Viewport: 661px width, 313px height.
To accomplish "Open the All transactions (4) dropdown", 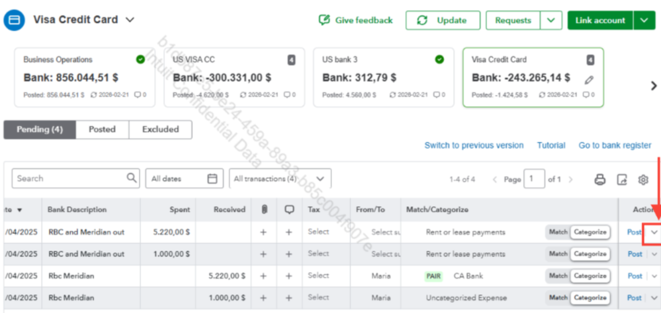I will 280,178.
